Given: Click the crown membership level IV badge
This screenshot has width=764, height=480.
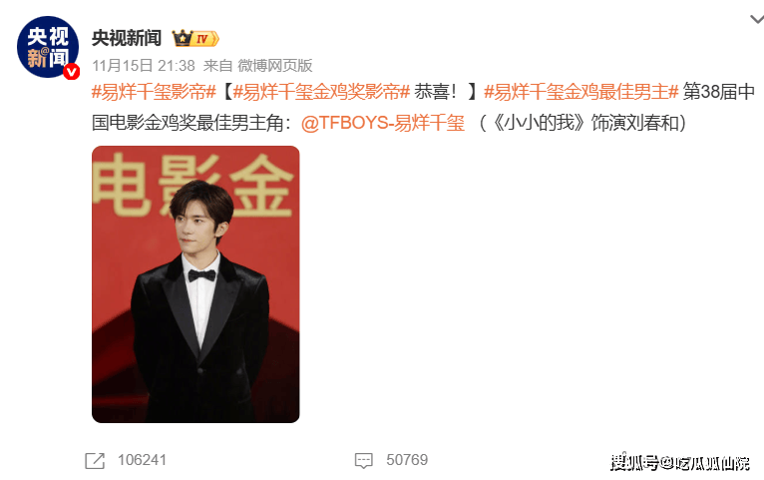Looking at the screenshot, I should (x=195, y=38).
